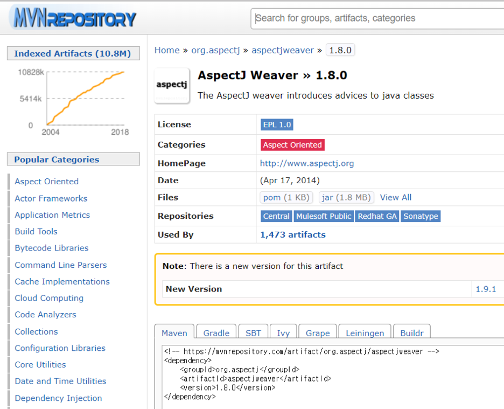This screenshot has width=504, height=409.
Task: Switch to the SBT tab
Action: tap(253, 332)
